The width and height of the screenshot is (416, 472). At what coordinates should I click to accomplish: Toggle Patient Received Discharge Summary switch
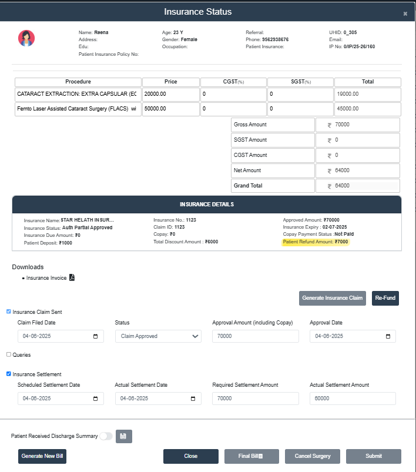point(106,436)
